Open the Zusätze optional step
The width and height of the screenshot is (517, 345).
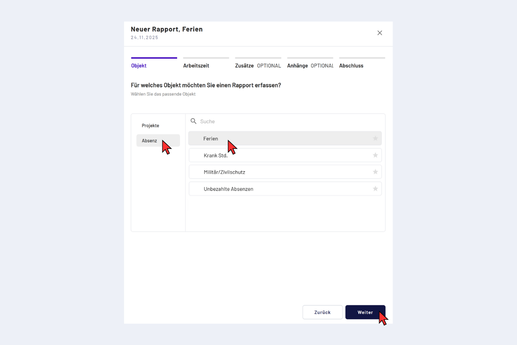click(x=258, y=66)
